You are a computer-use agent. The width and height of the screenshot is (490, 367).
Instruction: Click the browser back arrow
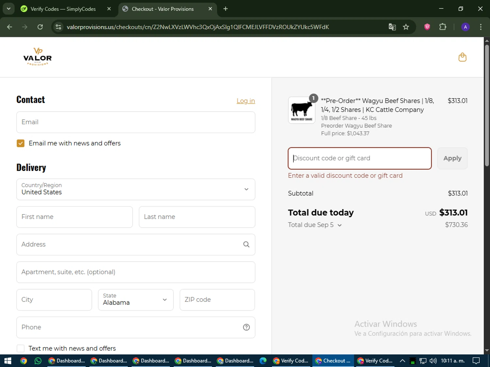tap(9, 27)
